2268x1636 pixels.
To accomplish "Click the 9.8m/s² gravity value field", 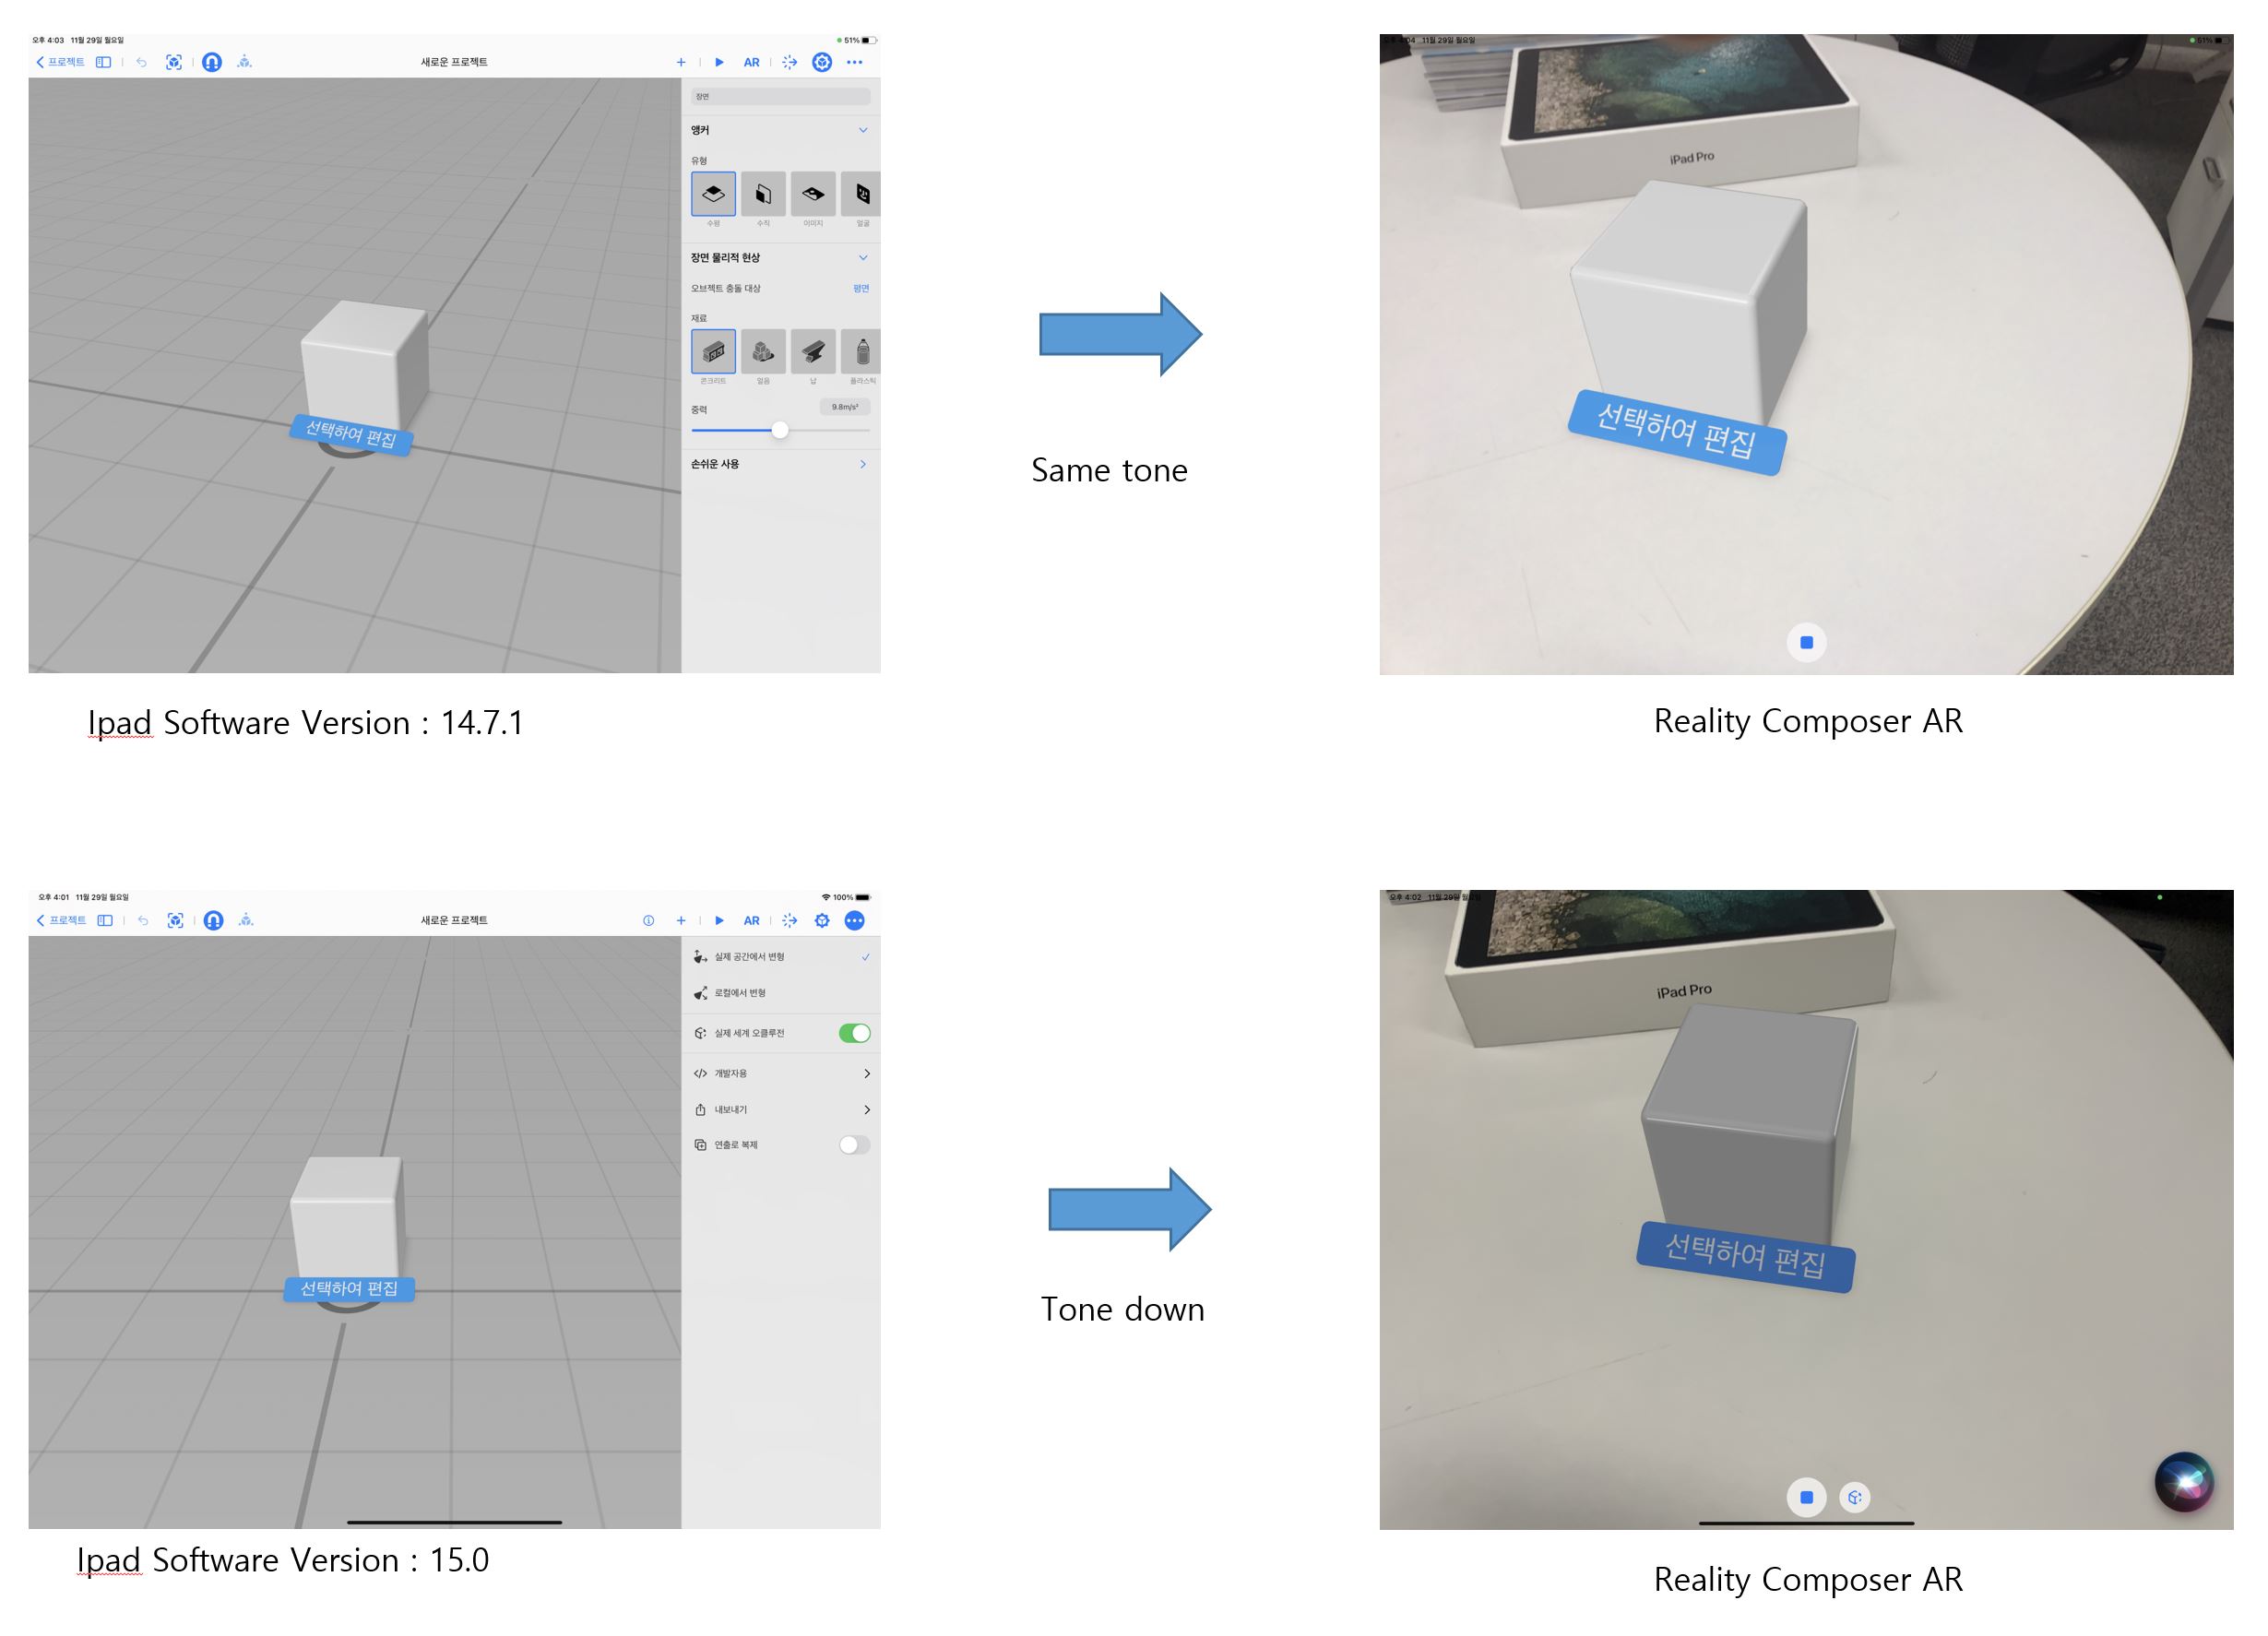I will coord(845,407).
